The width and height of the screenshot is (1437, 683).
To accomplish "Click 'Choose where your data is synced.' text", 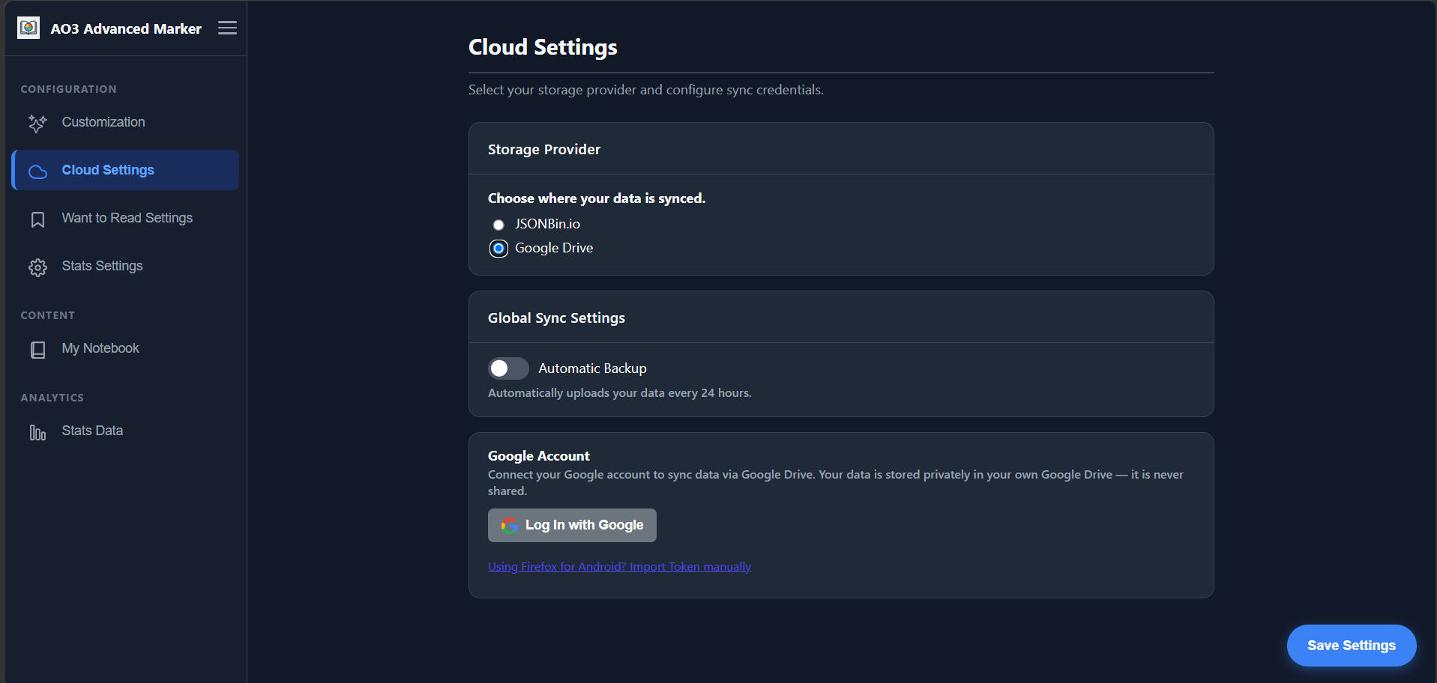I will [597, 198].
